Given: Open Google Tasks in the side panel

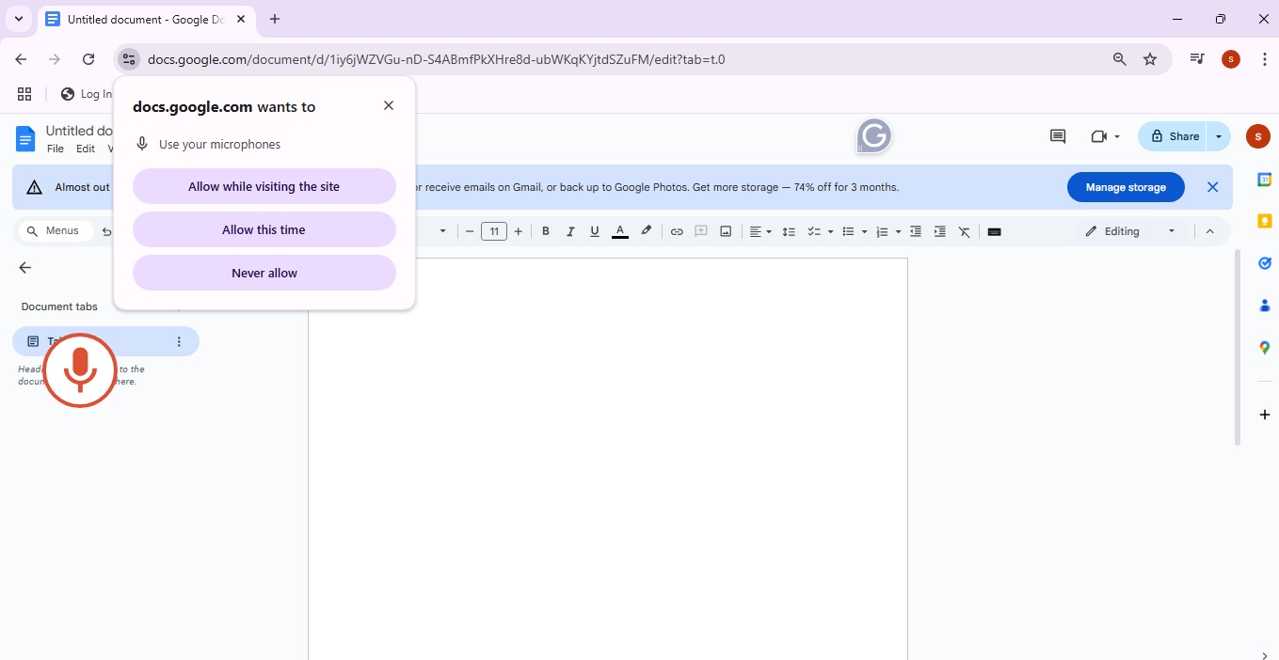Looking at the screenshot, I should pyautogui.click(x=1265, y=263).
